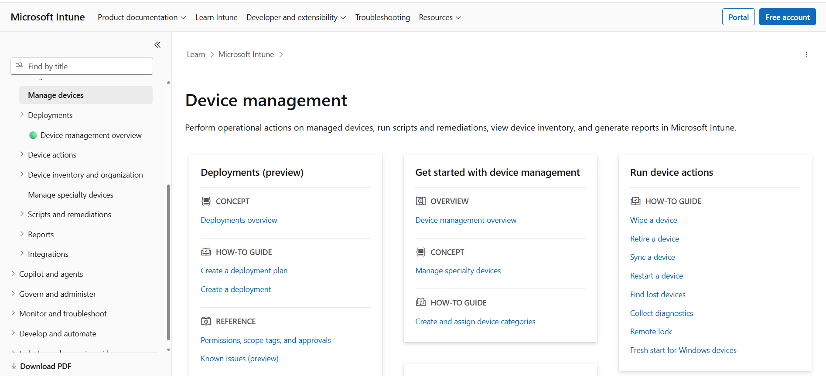Collapse the table of contents sidebar
This screenshot has height=376, width=826.
[157, 45]
